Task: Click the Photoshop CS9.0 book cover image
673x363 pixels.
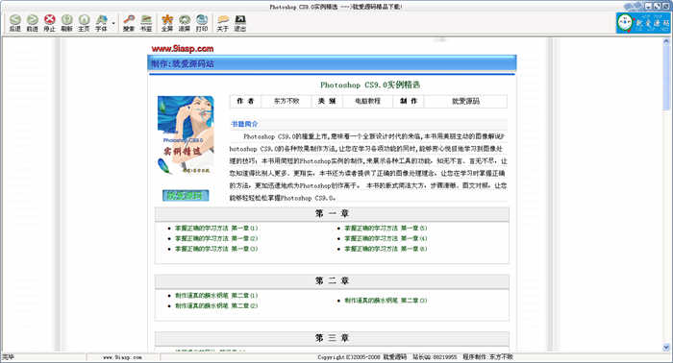Action: pyautogui.click(x=186, y=134)
